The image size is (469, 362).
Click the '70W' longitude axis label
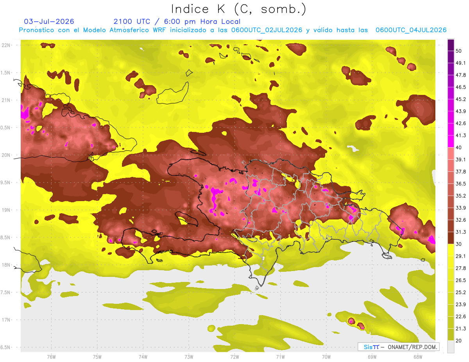(x=326, y=357)
